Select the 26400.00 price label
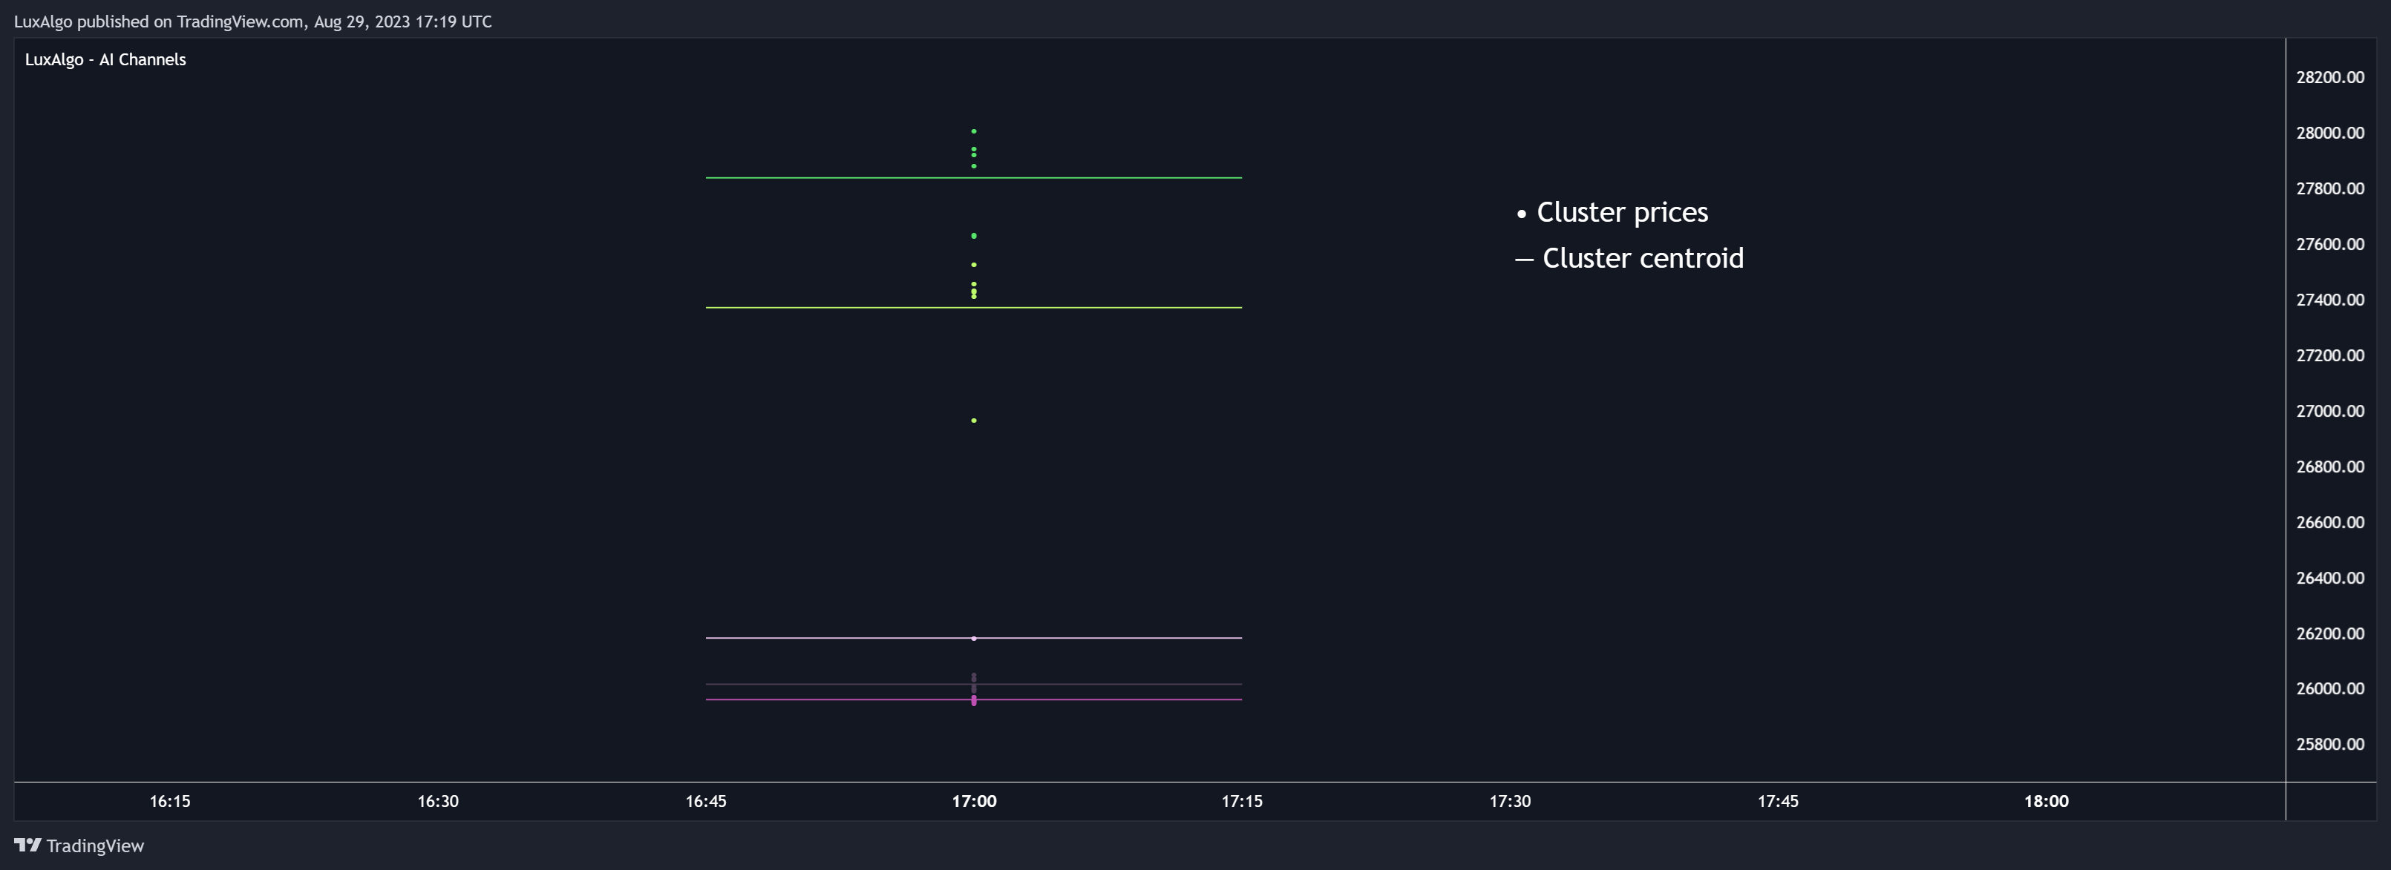The width and height of the screenshot is (2391, 870). click(2329, 578)
